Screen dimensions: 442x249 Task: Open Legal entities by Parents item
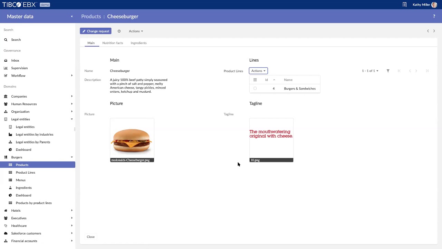click(33, 142)
